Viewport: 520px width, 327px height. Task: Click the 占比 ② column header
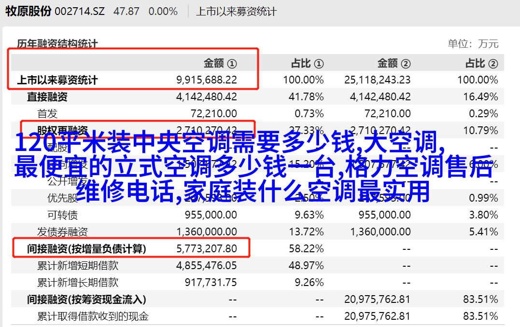[x=481, y=63]
